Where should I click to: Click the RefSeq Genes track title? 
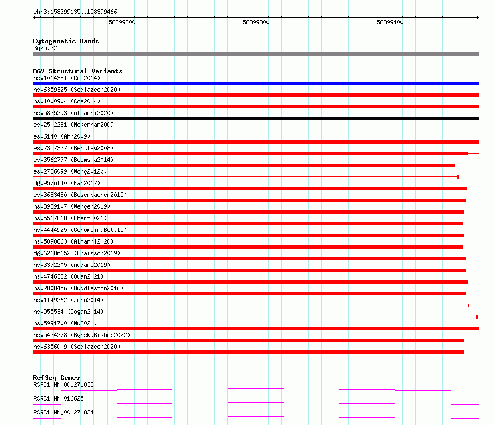tap(56, 378)
